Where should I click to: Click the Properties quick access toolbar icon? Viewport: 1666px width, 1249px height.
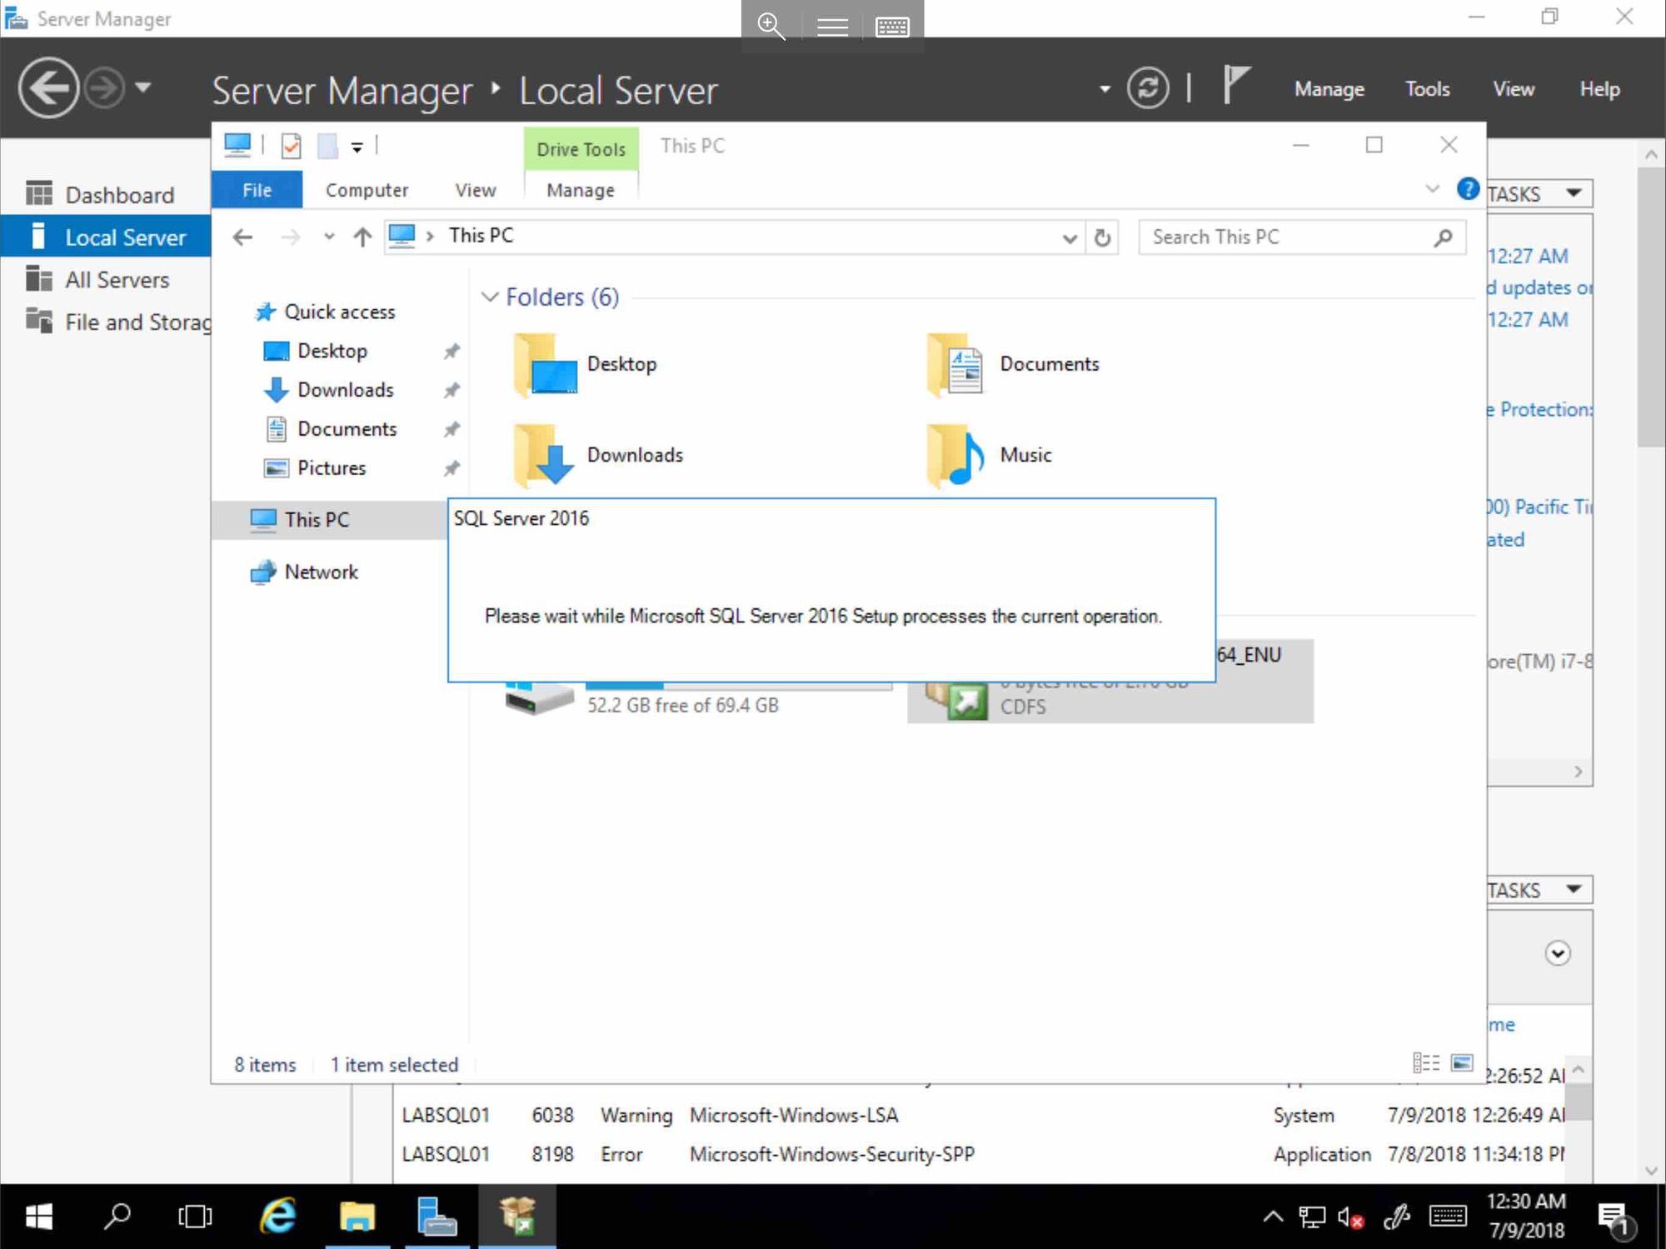[x=291, y=146]
